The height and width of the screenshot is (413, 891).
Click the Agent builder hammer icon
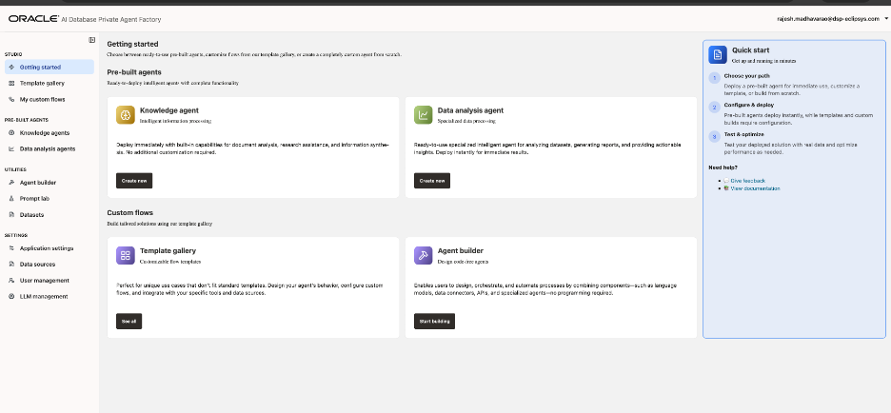[423, 255]
